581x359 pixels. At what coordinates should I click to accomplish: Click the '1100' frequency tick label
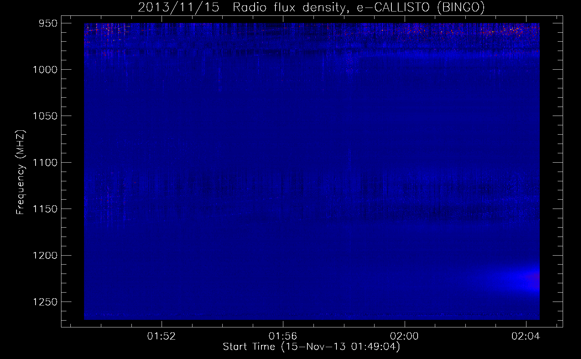45,163
